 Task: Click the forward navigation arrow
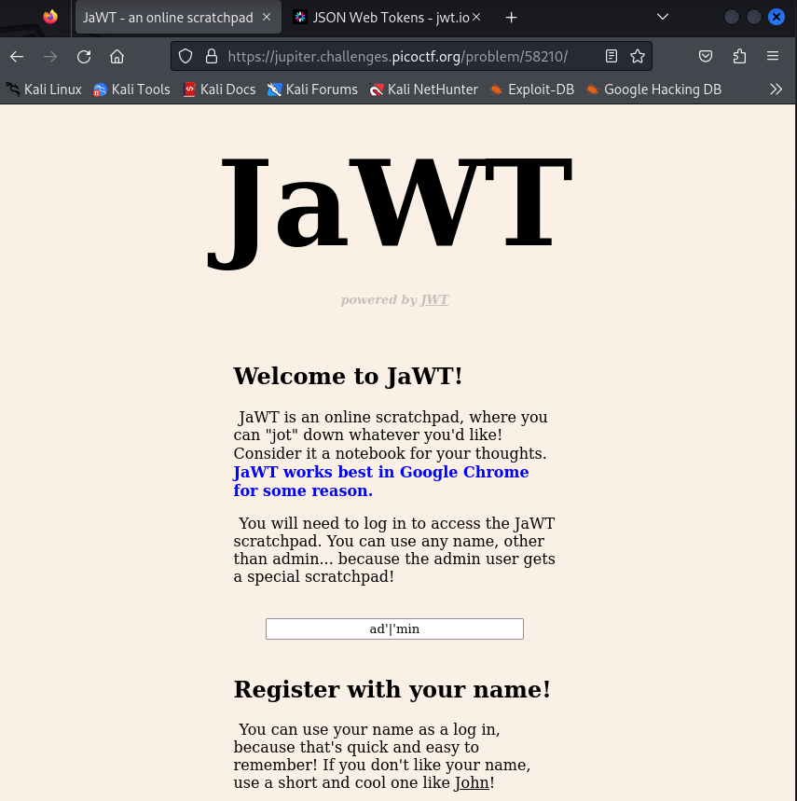(50, 56)
